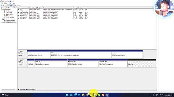Open the File menu

click(x=2, y=3)
